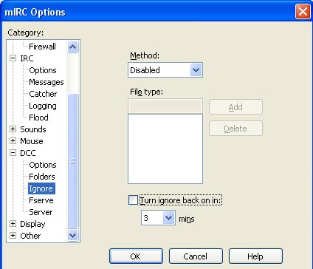Click the OK button
Viewport: 313px width, 269px height.
[136, 256]
